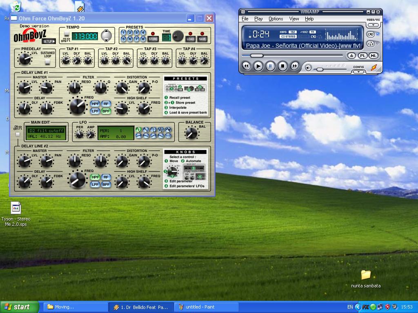Toggle Delay Line #2 On/Off switch
This screenshot has width=418, height=313.
pyautogui.click(x=18, y=134)
